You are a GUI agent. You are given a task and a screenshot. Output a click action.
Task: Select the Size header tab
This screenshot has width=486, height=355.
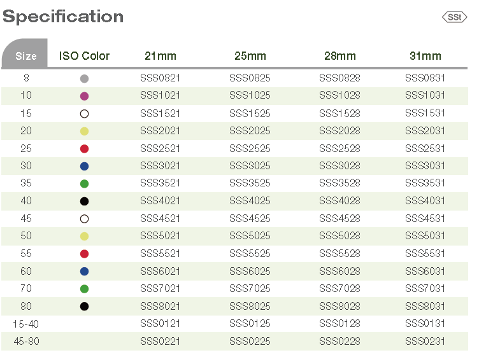pos(26,56)
